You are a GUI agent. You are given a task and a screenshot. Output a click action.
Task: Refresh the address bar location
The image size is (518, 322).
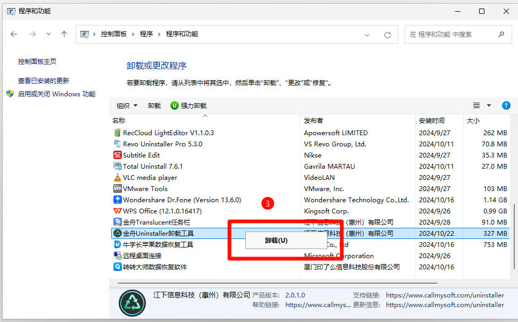coord(388,35)
